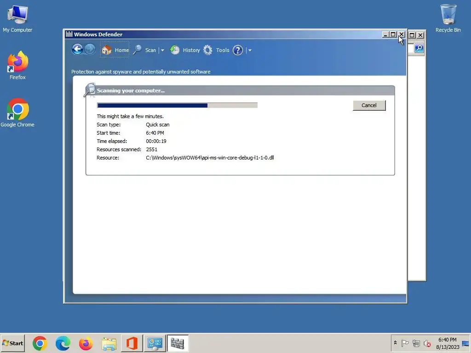
Task: Open the Home page in Windows Defender
Action: click(115, 50)
